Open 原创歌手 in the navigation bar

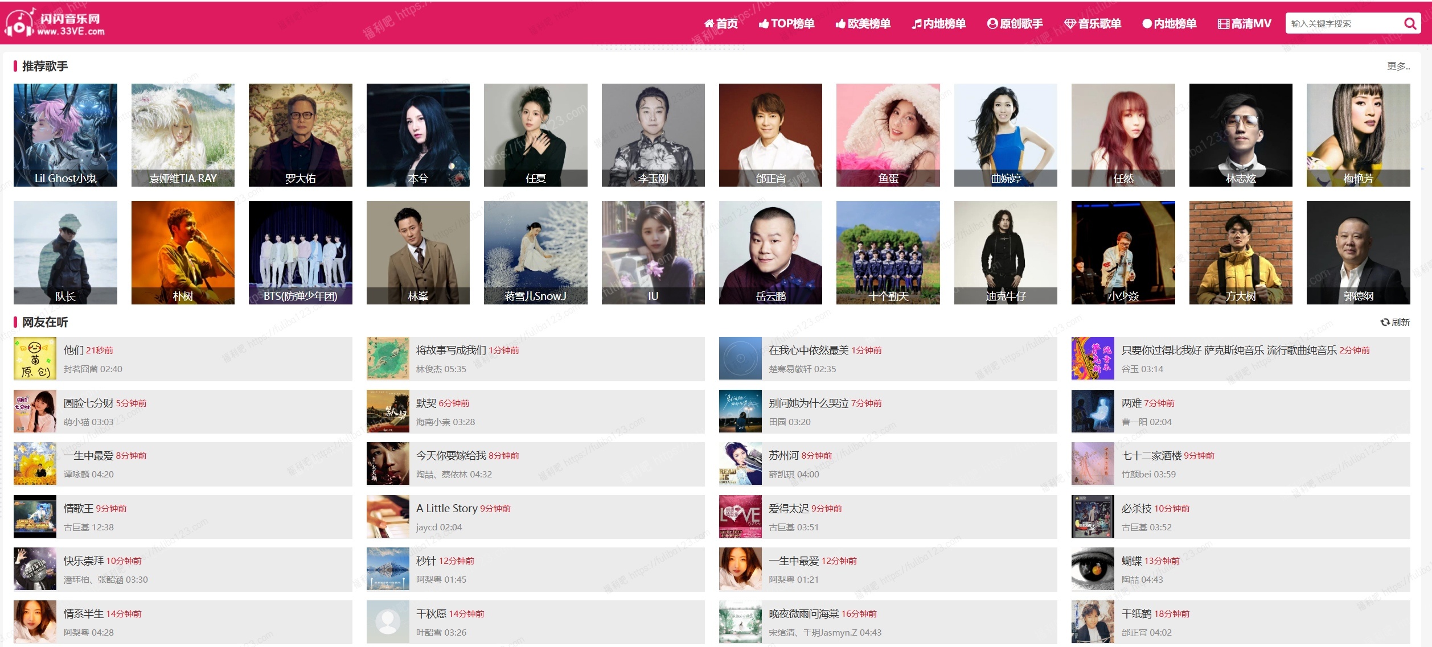[1015, 23]
